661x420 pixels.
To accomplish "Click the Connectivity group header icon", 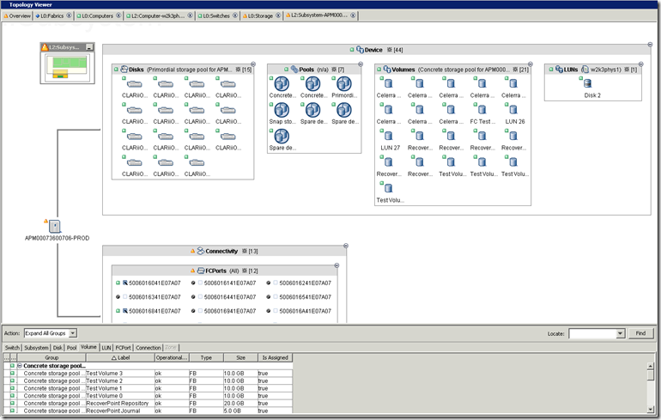I will point(201,251).
